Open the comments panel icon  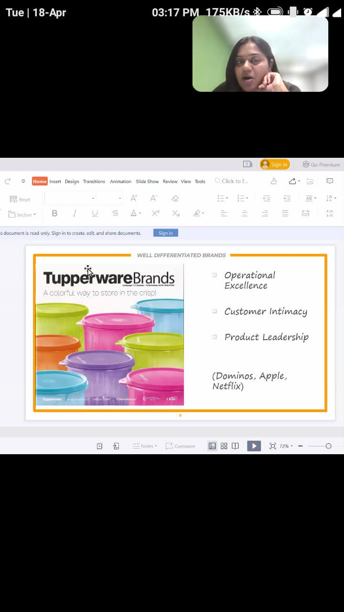(330, 181)
